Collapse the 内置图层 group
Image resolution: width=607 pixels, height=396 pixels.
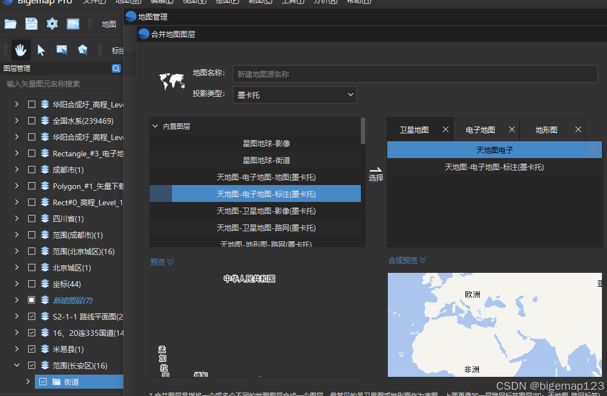coord(155,127)
